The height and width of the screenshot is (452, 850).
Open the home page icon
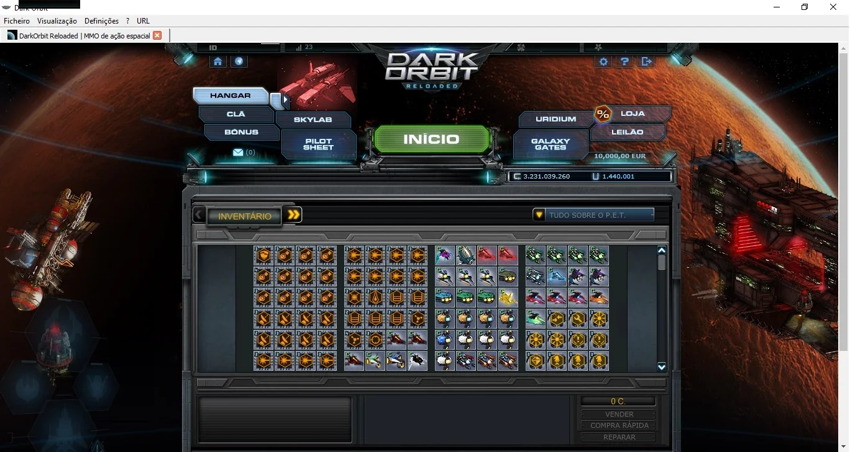pyautogui.click(x=217, y=61)
